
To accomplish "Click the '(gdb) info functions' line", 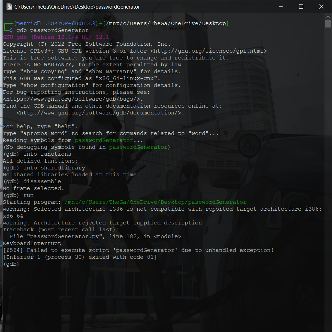I will click(x=37, y=154).
